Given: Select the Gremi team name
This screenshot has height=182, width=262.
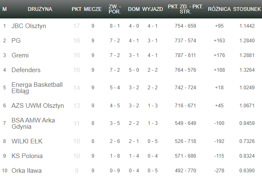Looking at the screenshot, I should [20, 55].
